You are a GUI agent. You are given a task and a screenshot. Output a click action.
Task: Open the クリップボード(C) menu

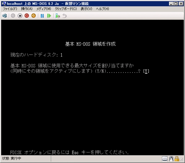[66, 9]
